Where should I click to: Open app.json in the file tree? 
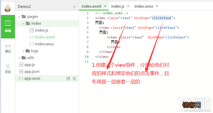click(32, 72)
